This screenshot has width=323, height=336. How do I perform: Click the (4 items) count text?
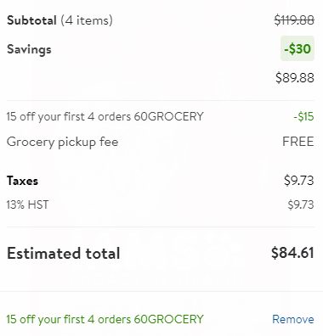(87, 20)
